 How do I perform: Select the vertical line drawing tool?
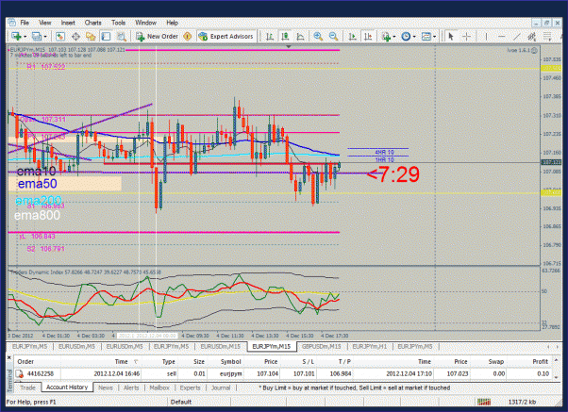coord(486,36)
